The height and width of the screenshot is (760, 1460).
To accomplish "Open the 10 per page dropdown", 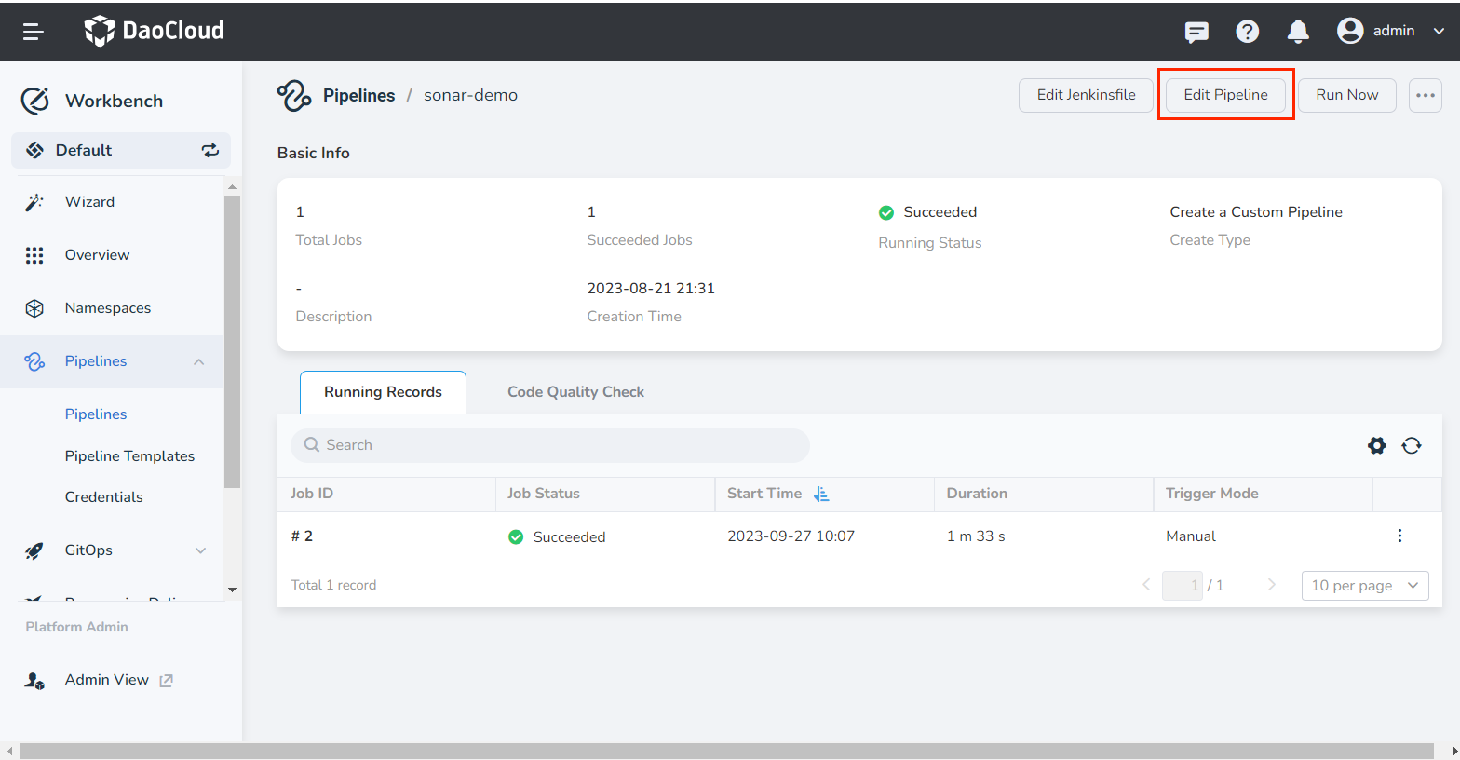I will [1364, 585].
